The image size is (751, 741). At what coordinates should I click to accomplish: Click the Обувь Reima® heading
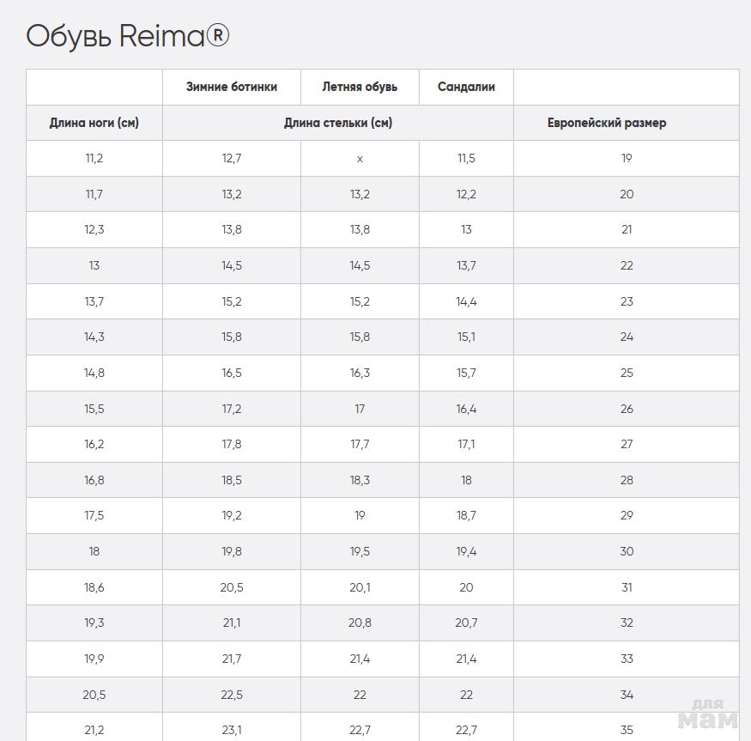(x=128, y=36)
